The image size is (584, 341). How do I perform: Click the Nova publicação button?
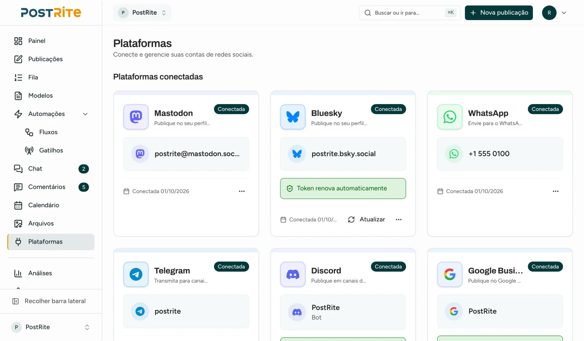(x=499, y=13)
